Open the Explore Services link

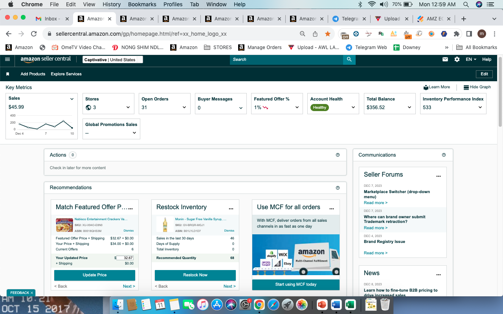66,74
